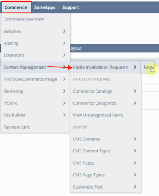Open View Uncategorized Items
Image resolution: width=159 pixels, height=196 pixels.
pos(98,115)
